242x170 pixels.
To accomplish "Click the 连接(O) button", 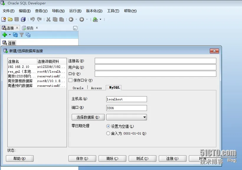I will (x=172, y=158).
